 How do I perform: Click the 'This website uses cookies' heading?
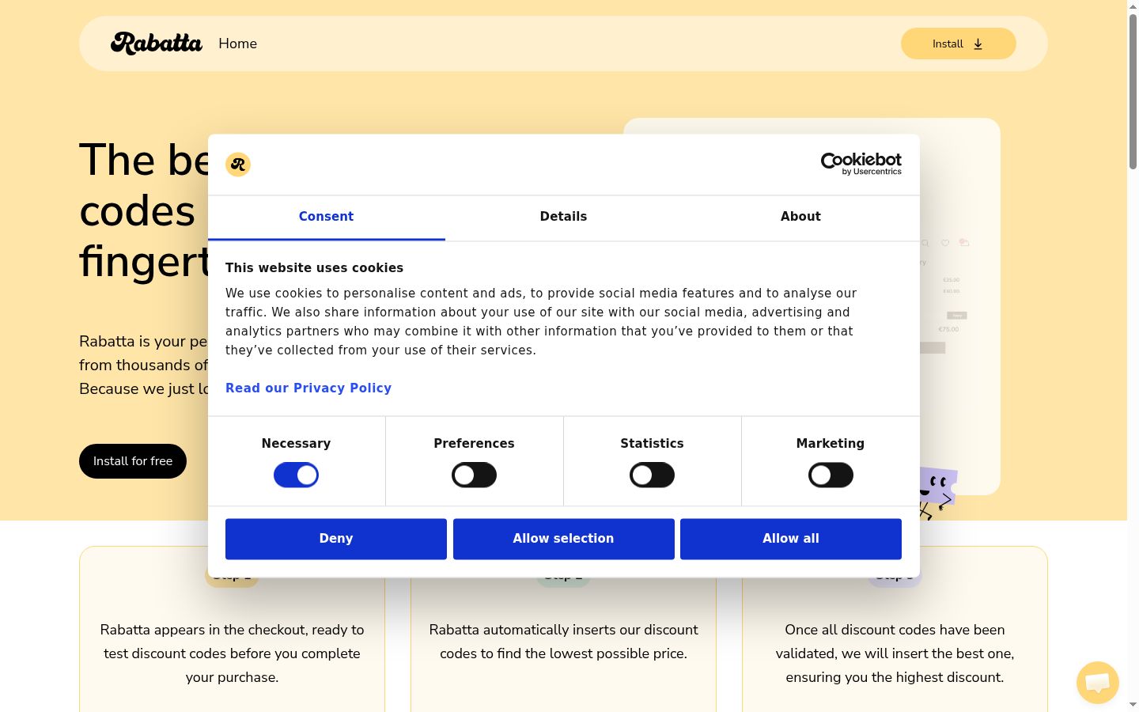tap(314, 268)
